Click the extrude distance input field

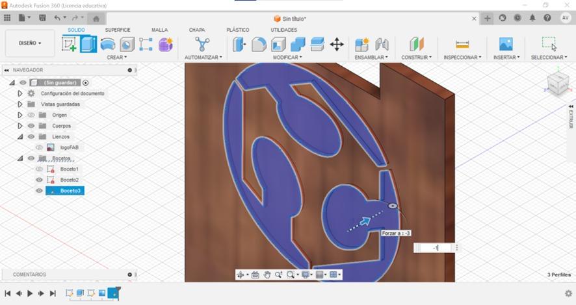[434, 248]
